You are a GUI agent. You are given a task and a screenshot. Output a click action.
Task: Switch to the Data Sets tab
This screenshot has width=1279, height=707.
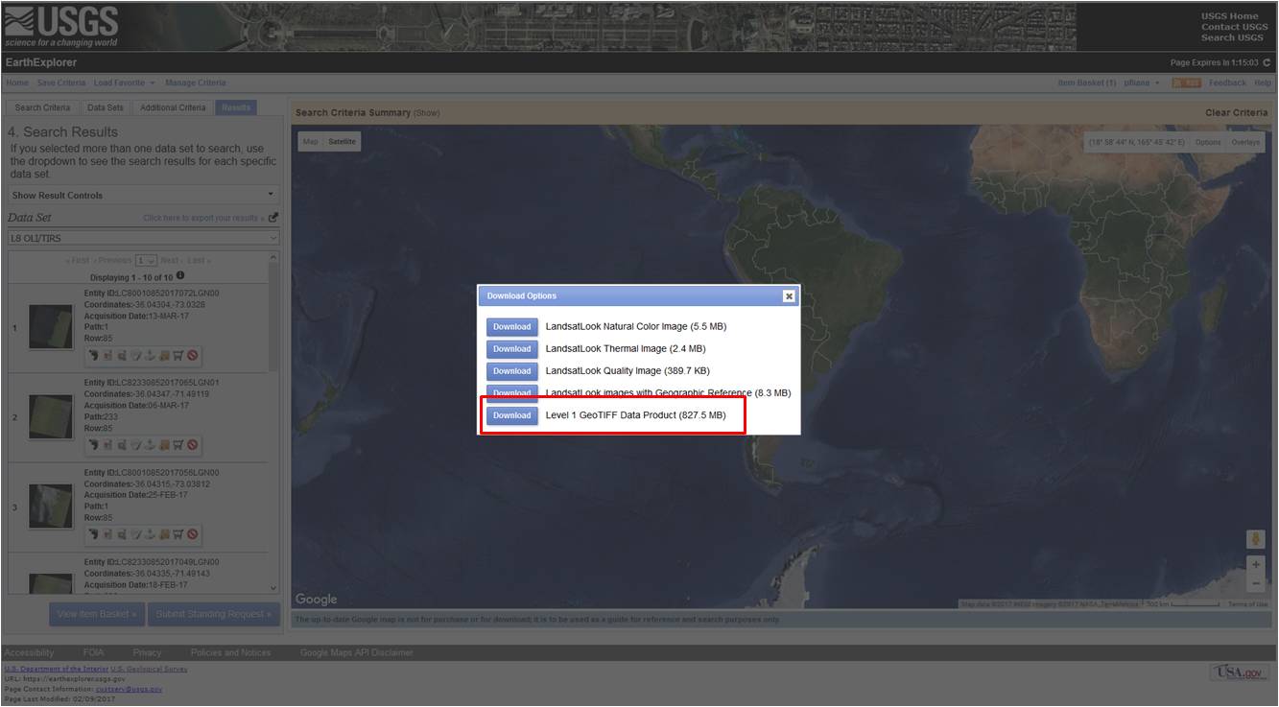click(106, 107)
